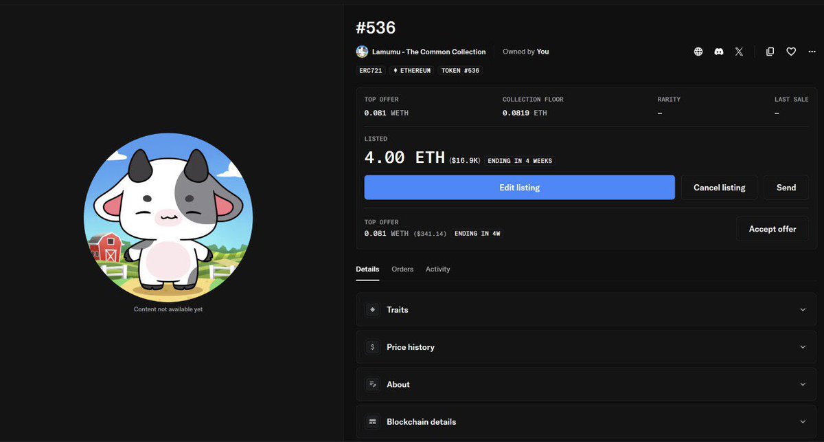Click the TOKEN #536 tag
The height and width of the screenshot is (442, 824).
[460, 71]
